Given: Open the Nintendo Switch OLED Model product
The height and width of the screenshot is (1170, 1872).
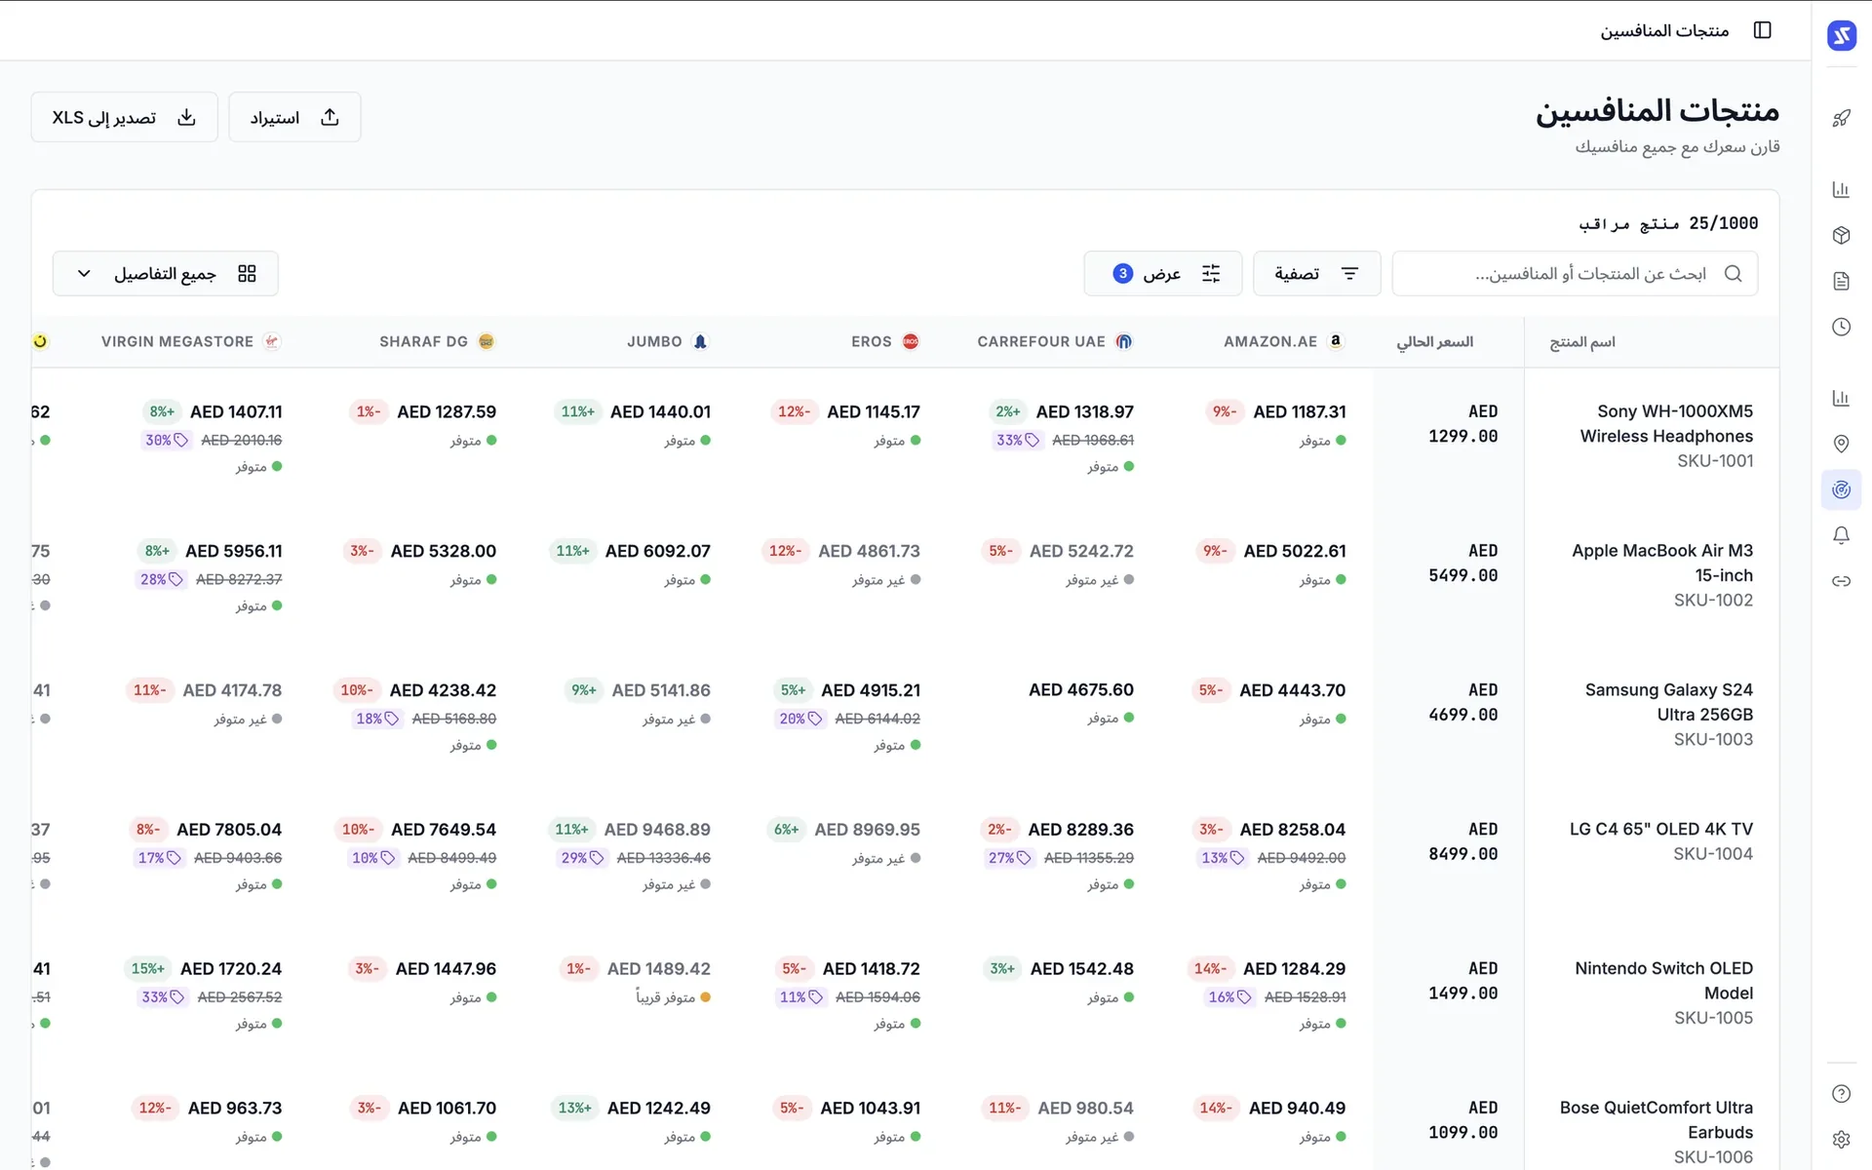Looking at the screenshot, I should click(x=1664, y=981).
